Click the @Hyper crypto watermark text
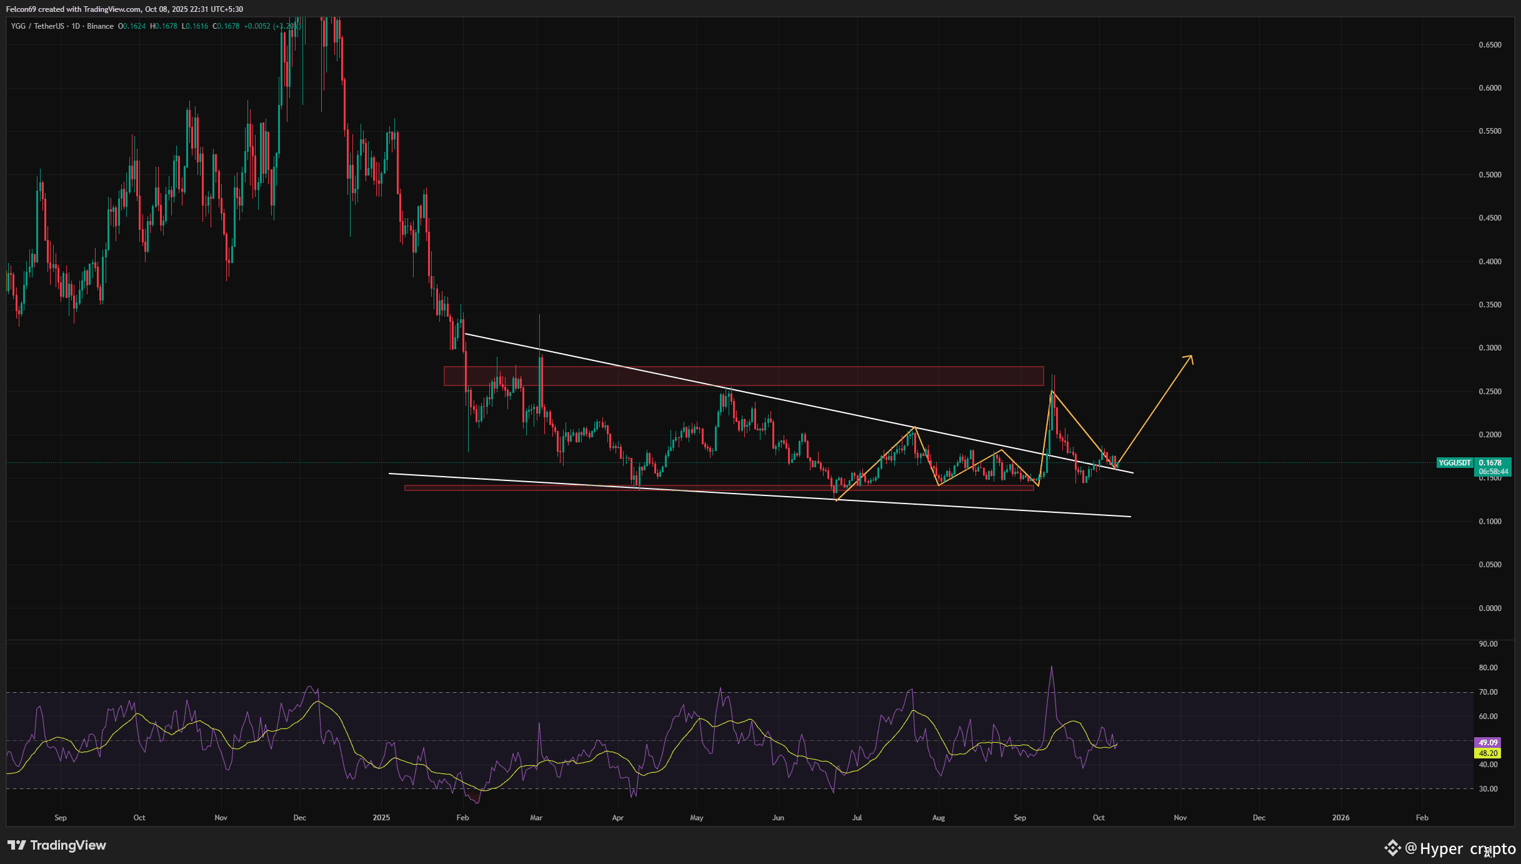 (1460, 848)
